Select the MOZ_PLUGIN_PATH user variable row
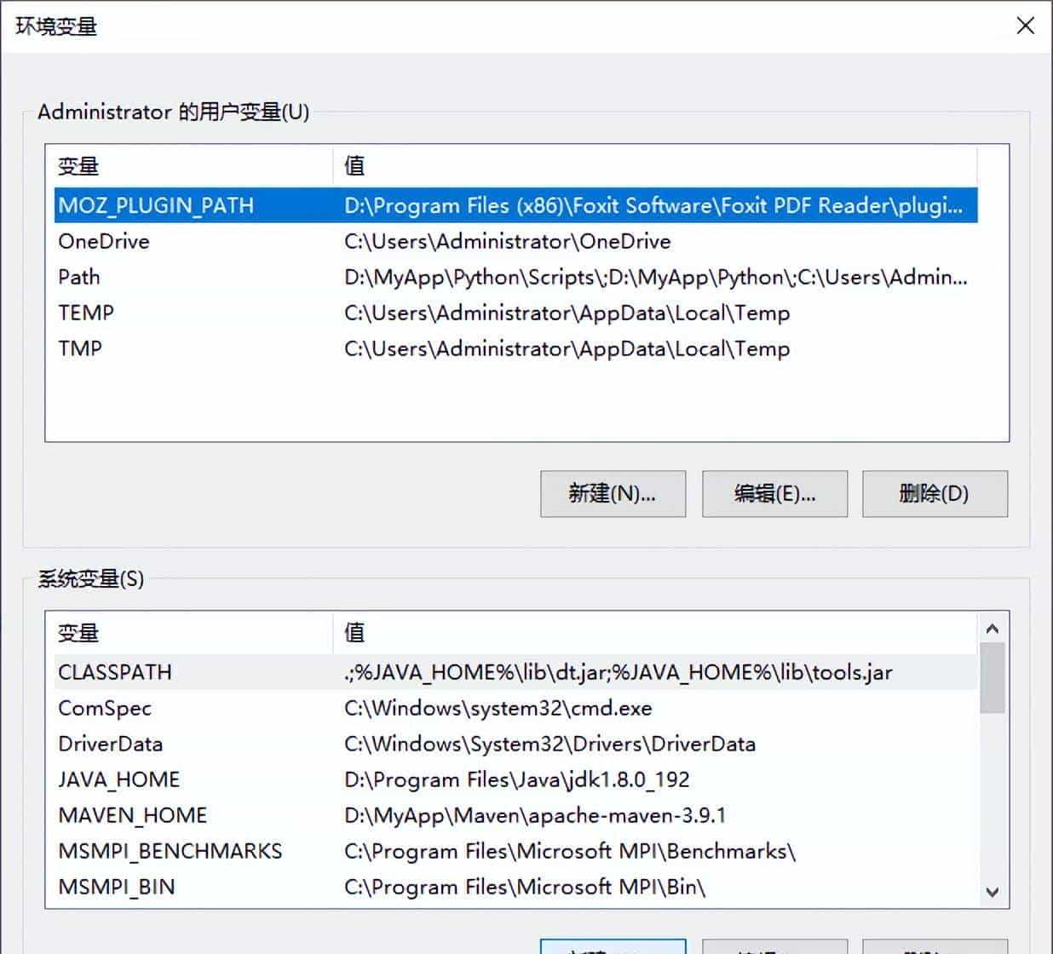The width and height of the screenshot is (1053, 954). tap(515, 205)
